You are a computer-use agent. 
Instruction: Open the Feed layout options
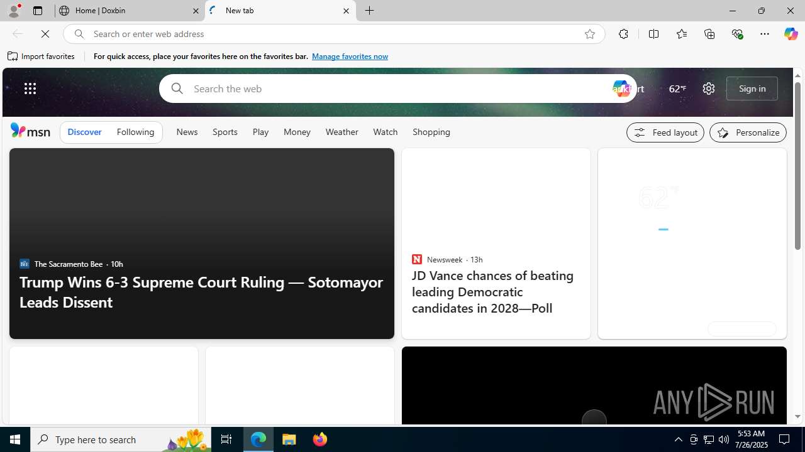pyautogui.click(x=665, y=132)
